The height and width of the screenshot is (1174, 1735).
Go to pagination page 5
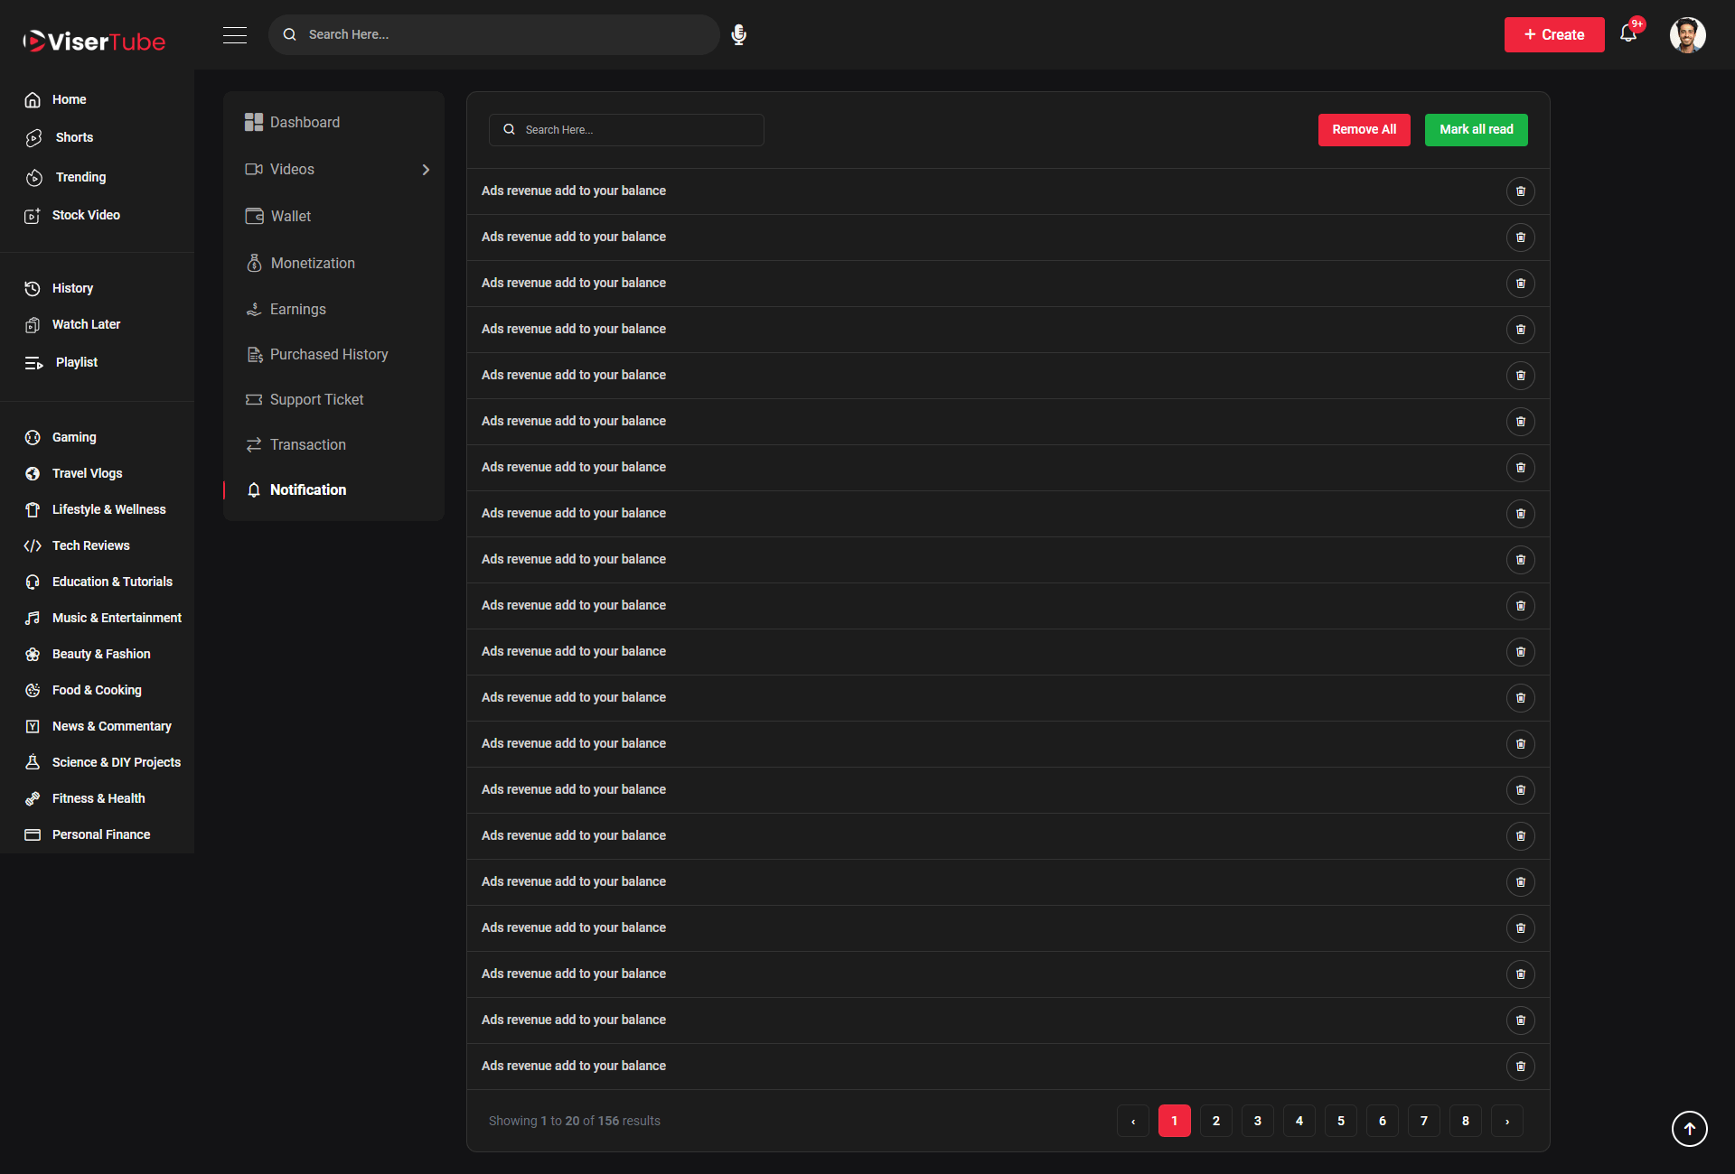coord(1340,1121)
